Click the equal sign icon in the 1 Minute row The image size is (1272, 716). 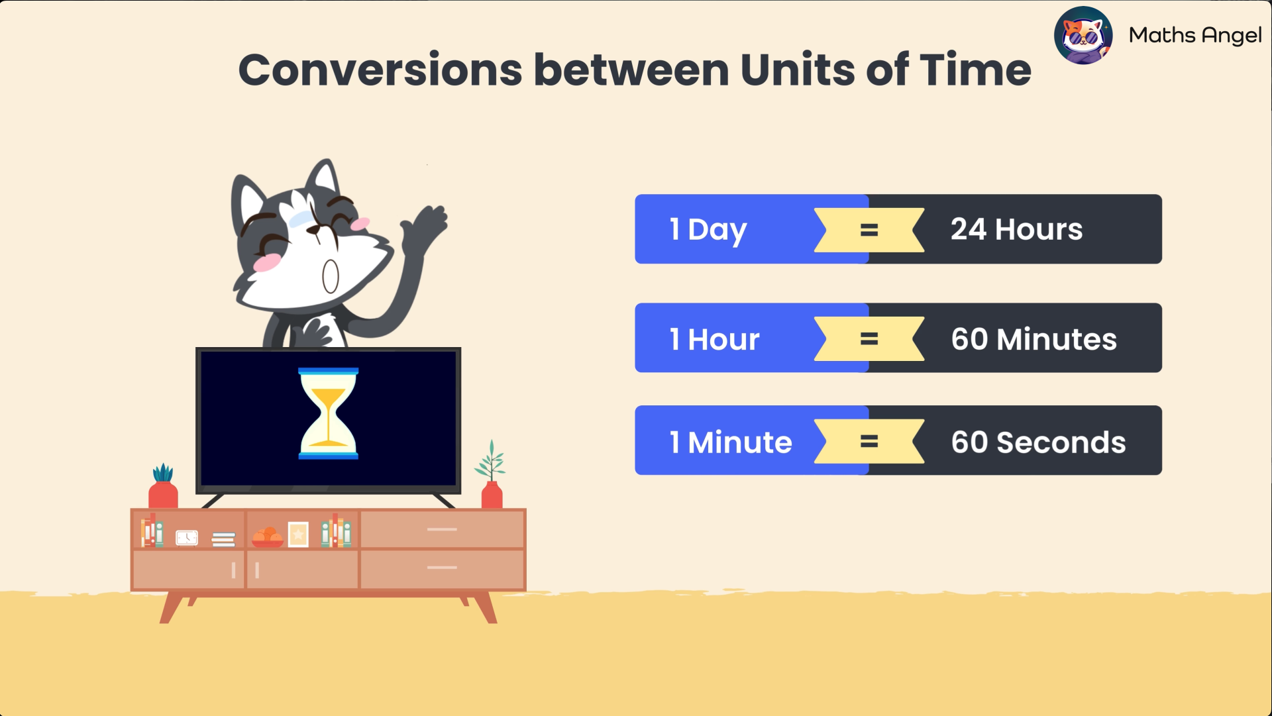coord(867,442)
